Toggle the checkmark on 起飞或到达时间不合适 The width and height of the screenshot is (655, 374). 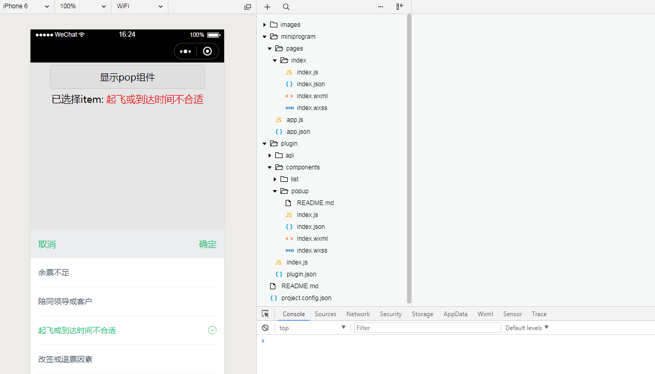(x=212, y=330)
